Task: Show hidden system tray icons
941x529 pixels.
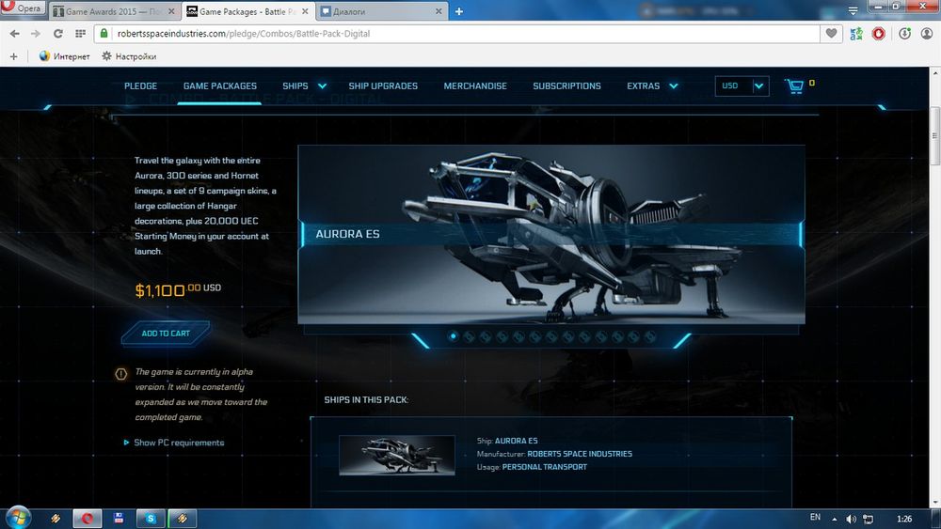Action: click(x=834, y=519)
